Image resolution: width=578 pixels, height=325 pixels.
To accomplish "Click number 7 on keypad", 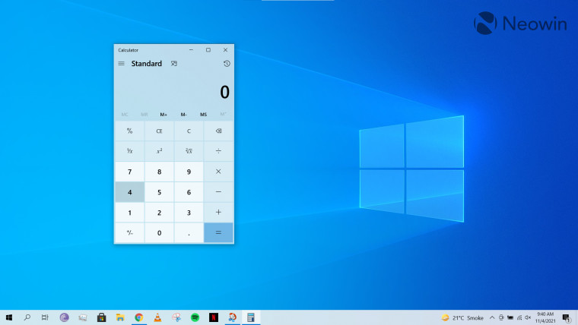I will tap(130, 172).
